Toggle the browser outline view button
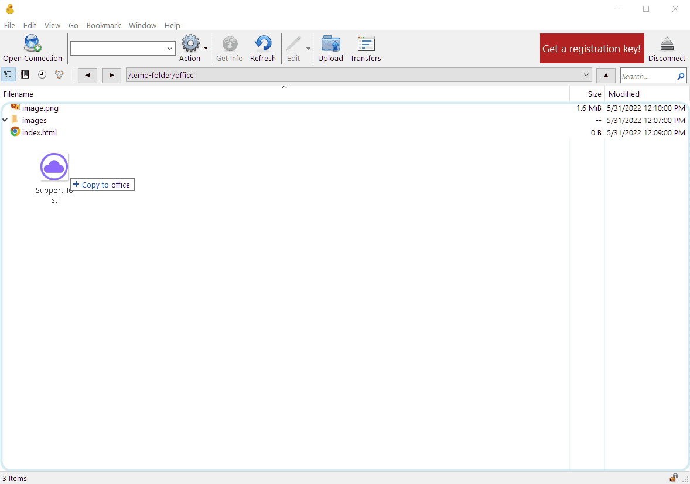The width and height of the screenshot is (690, 484). point(8,75)
